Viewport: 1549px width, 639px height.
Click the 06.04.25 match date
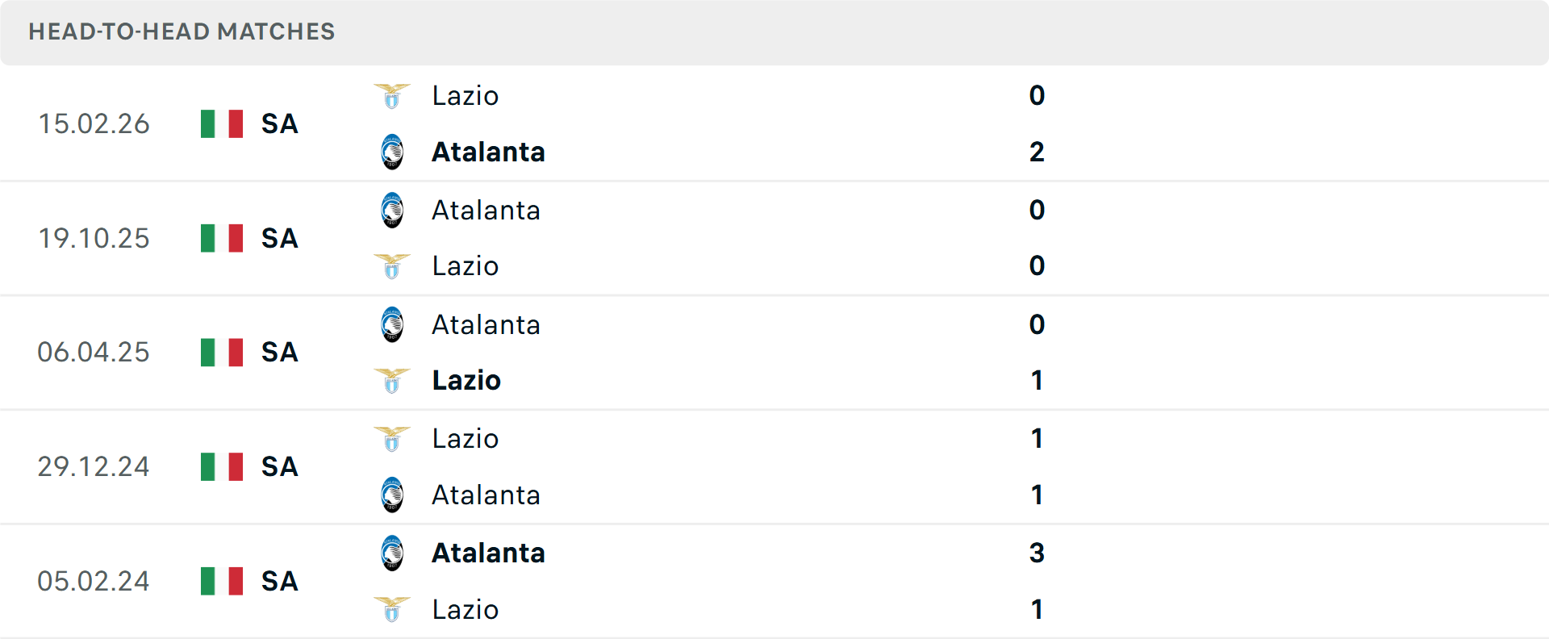coord(94,352)
